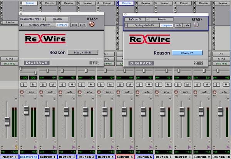Open ReasonMixerInpt track selector

coord(30,19)
